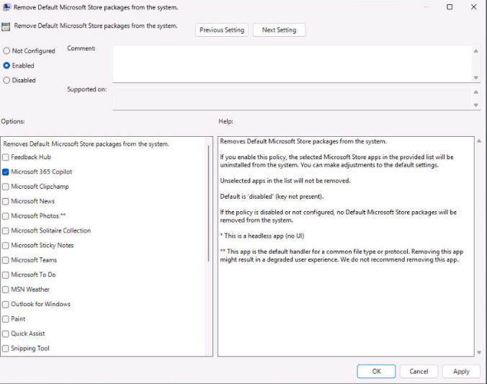Click the "Default is 'disabled'" help line
487x384 pixels.
272,197
